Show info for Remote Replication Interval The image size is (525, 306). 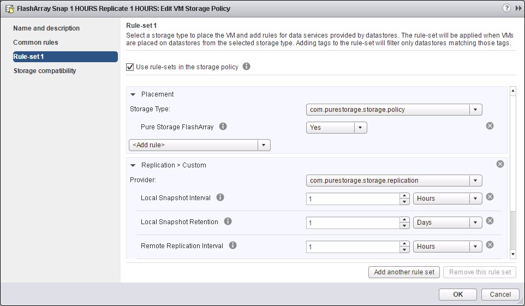[x=232, y=245]
